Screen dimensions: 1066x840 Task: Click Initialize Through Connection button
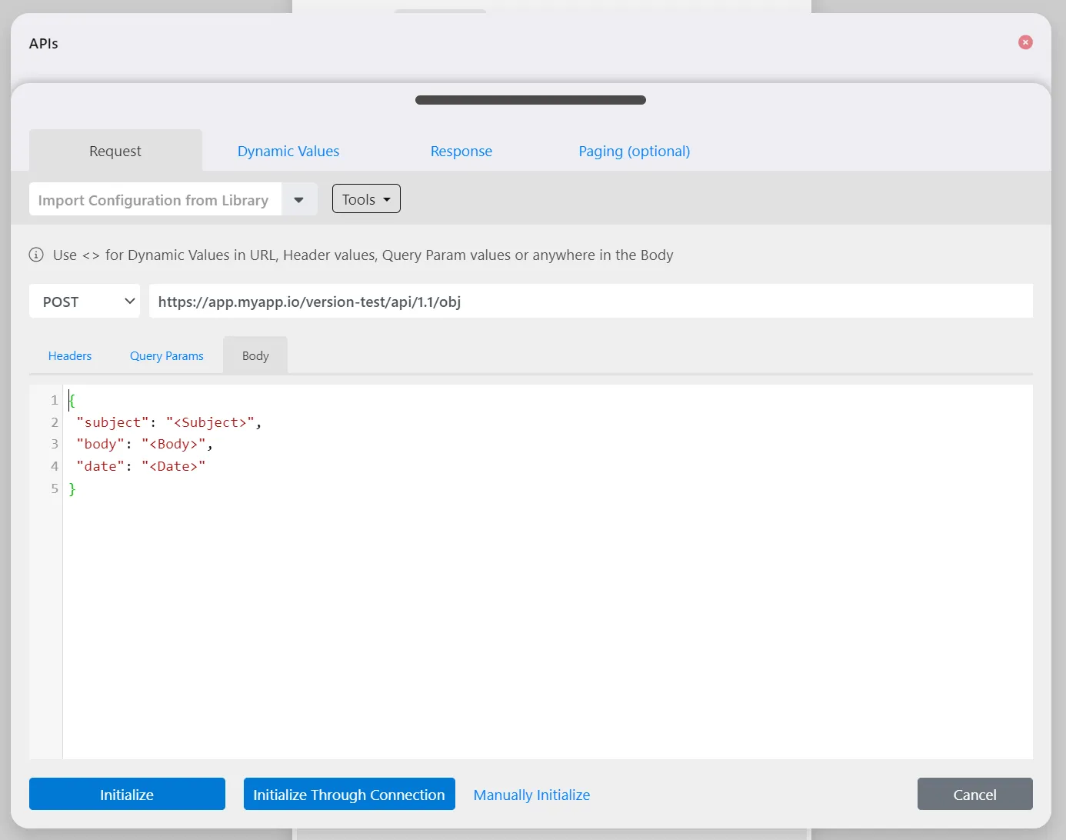pos(349,794)
